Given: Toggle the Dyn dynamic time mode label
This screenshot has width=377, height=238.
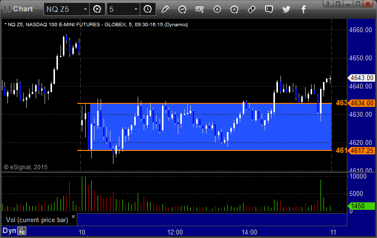Looking at the screenshot, I should pyautogui.click(x=9, y=231).
